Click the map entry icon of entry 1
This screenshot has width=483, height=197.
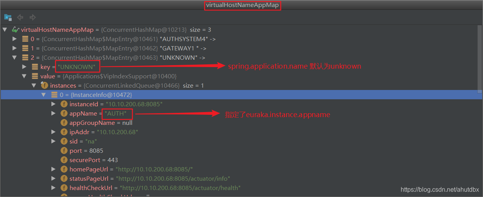(x=25, y=48)
